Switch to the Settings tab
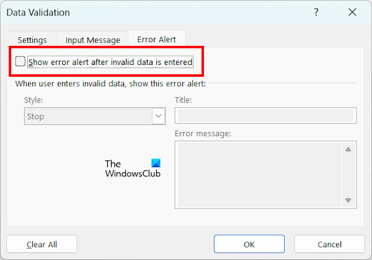372x260 pixels. tap(32, 40)
